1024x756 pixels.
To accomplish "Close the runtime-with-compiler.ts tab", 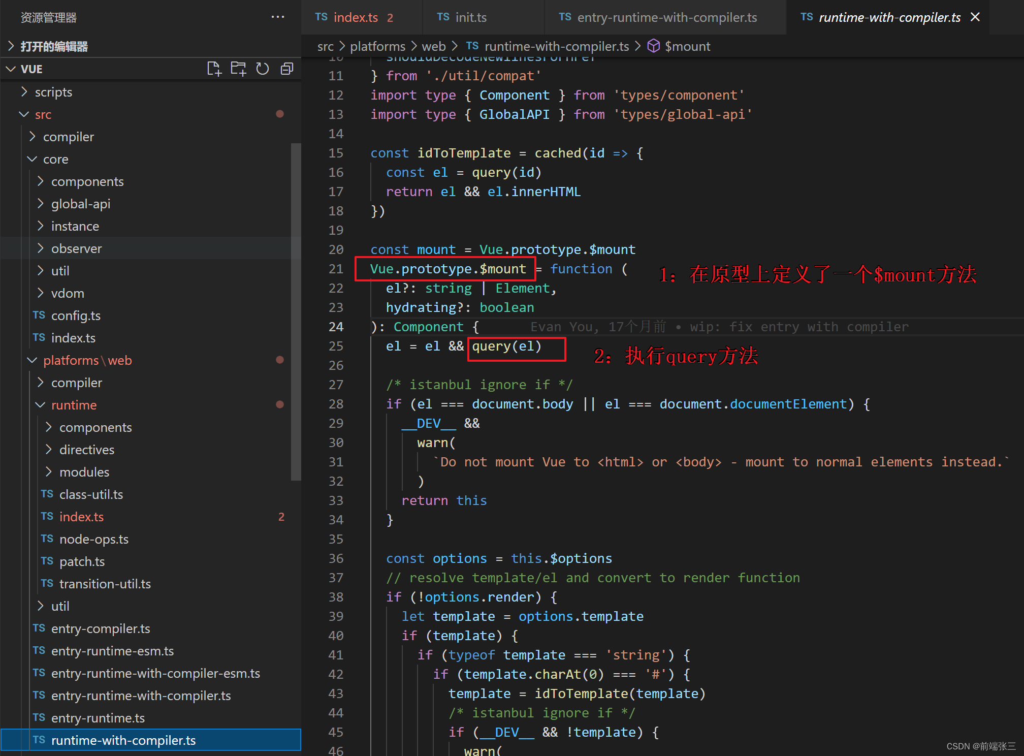I will tap(975, 17).
